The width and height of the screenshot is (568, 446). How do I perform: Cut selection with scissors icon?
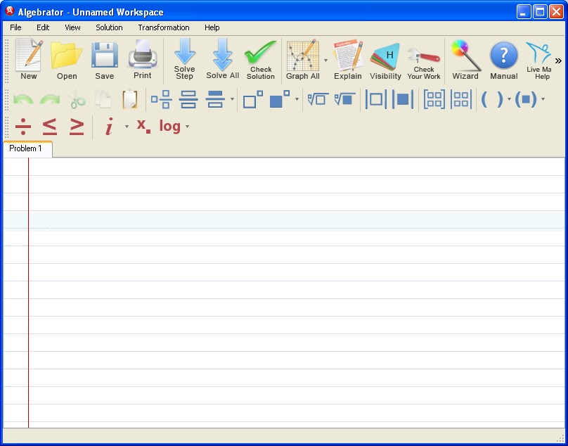click(77, 99)
